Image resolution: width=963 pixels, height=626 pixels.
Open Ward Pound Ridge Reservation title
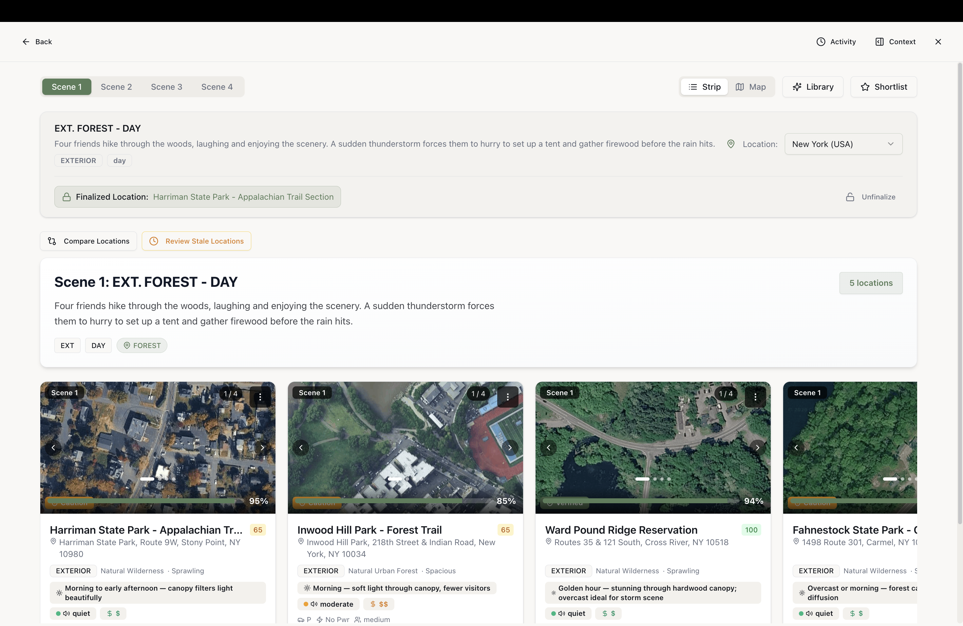621,530
